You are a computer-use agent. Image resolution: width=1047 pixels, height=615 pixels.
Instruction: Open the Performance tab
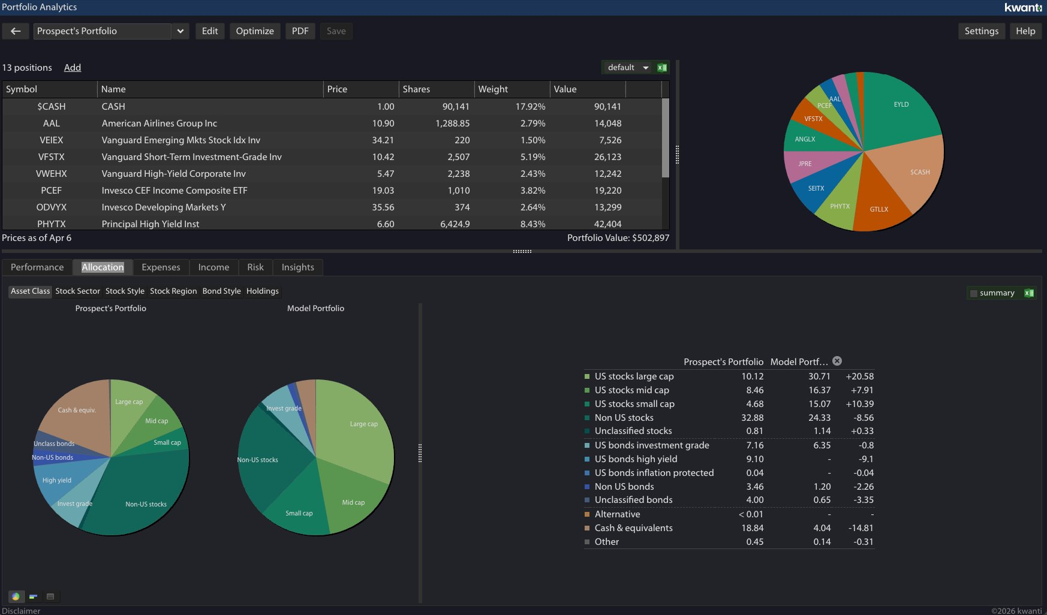coord(37,267)
